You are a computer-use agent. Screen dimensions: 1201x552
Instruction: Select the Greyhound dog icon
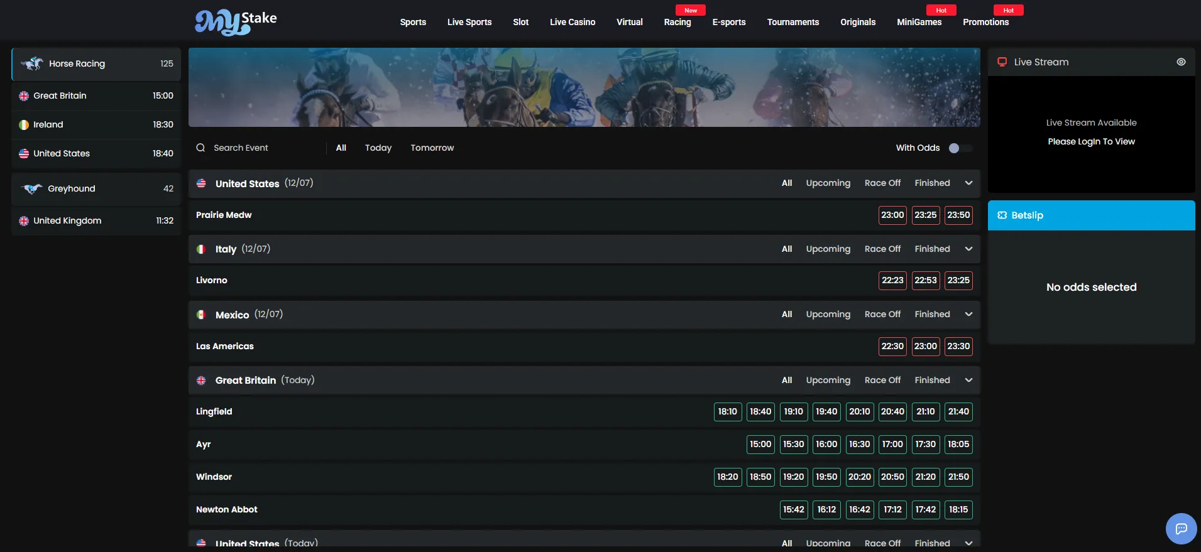31,188
